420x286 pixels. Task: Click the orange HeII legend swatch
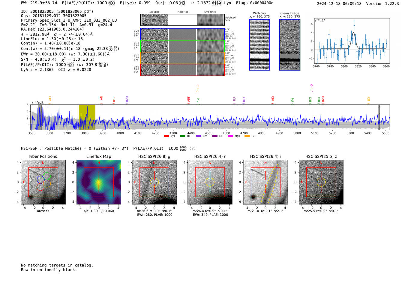click(x=247, y=136)
